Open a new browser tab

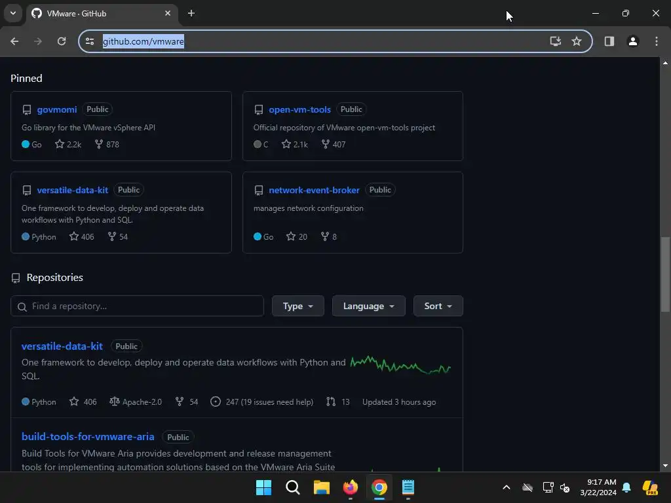[x=191, y=13]
